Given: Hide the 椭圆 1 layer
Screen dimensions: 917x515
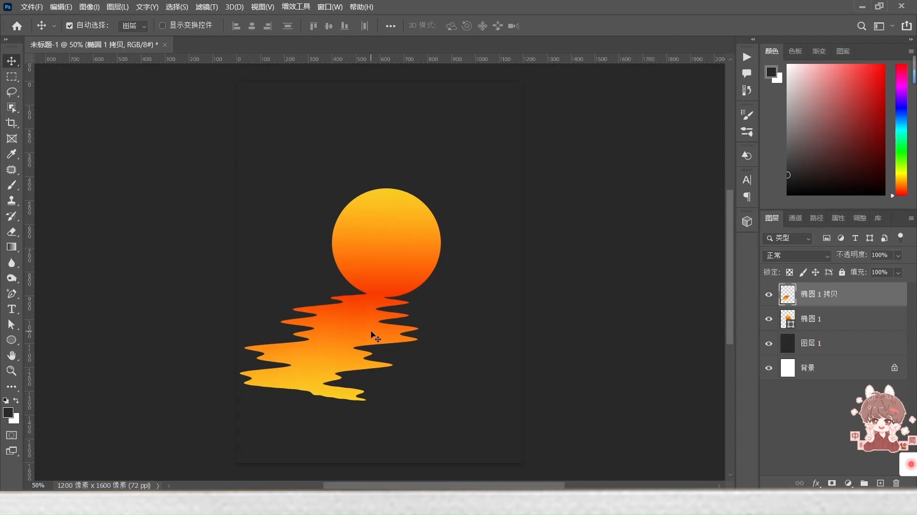Looking at the screenshot, I should pyautogui.click(x=769, y=319).
